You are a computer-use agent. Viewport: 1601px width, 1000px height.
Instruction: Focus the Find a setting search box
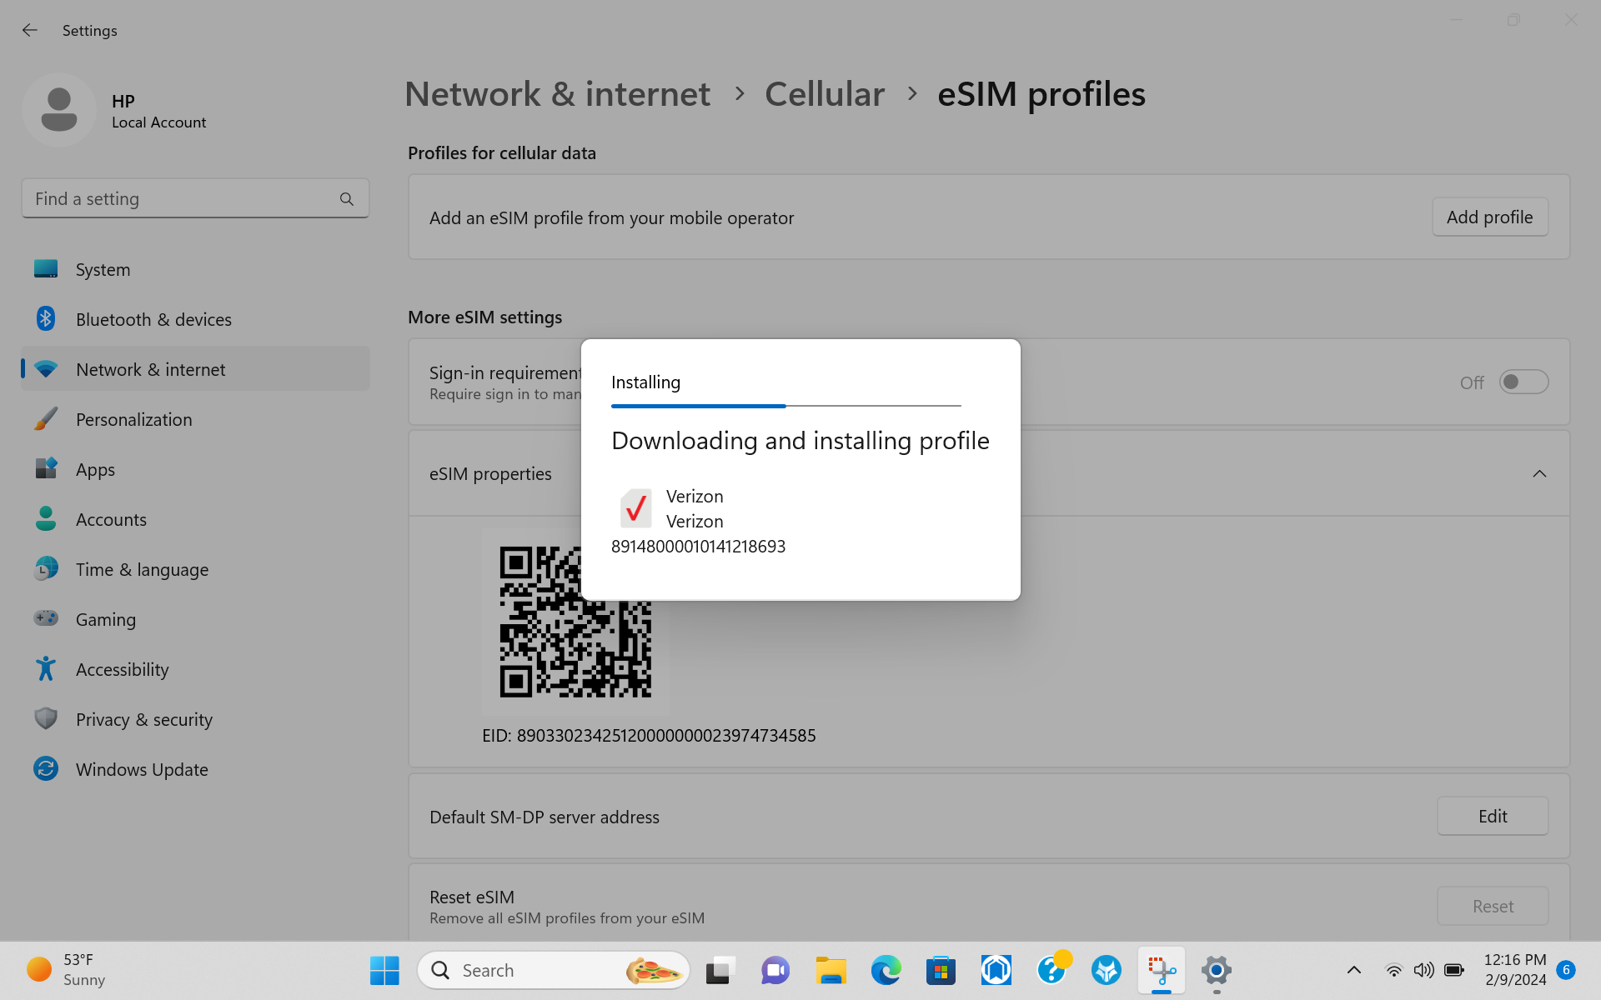(x=195, y=198)
